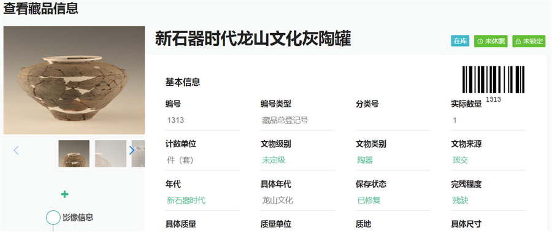The height and width of the screenshot is (233, 552).
Task: Click the right arrow of thumbnail carousel
Action: 132,151
